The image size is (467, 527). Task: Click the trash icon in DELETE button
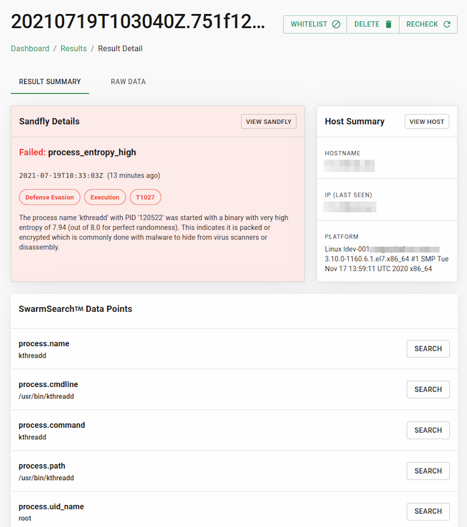click(x=387, y=24)
